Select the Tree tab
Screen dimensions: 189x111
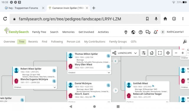[22, 42]
